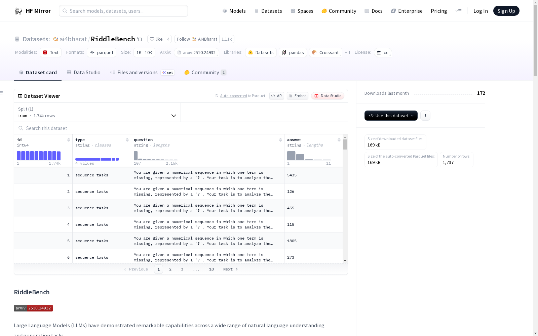The width and height of the screenshot is (538, 336).
Task: Switch to Data Studio tab
Action: click(x=83, y=73)
